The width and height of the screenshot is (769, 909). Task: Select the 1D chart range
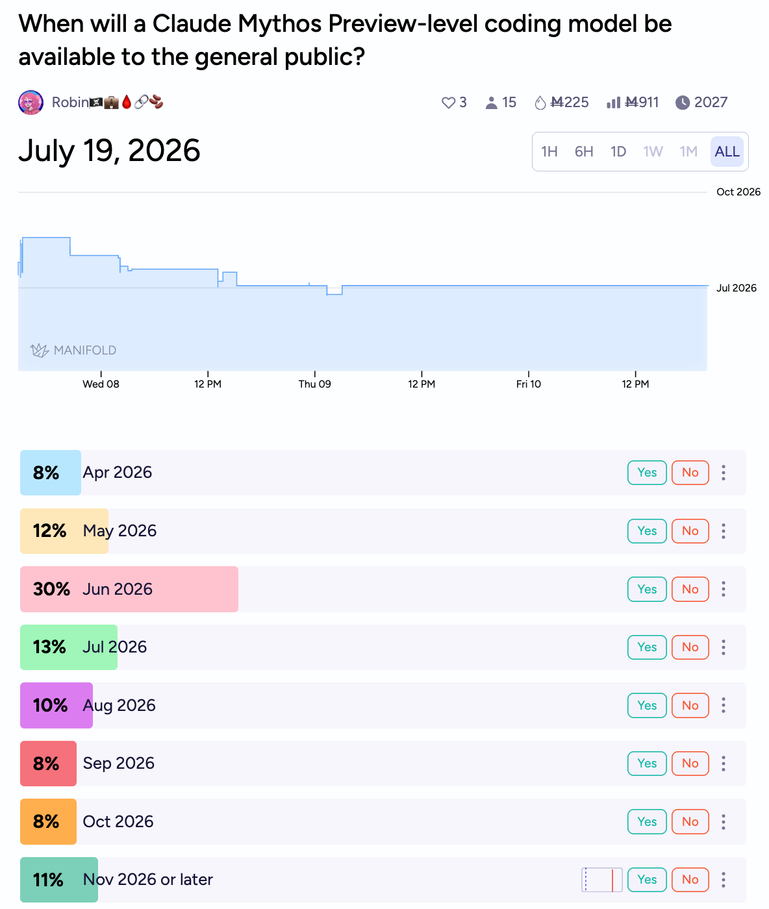[618, 152]
